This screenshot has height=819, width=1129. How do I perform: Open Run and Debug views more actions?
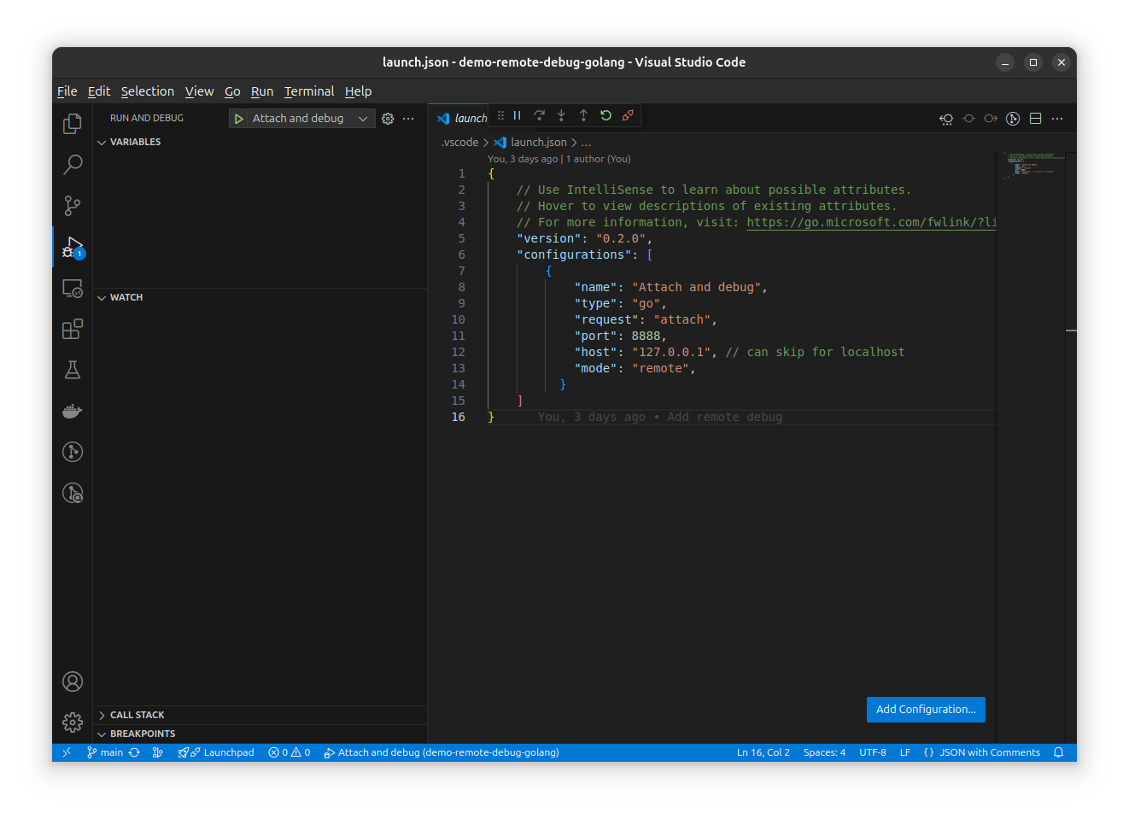coord(408,119)
